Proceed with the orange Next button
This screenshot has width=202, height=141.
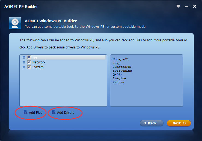[x=179, y=123]
